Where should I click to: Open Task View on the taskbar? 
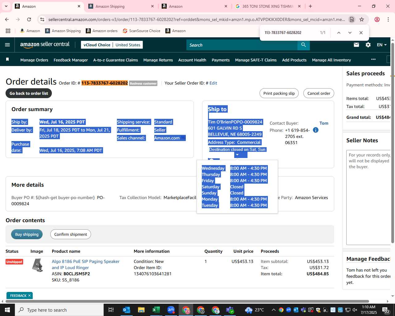pos(111,310)
